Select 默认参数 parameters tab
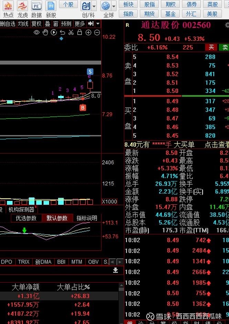 pos(57,218)
